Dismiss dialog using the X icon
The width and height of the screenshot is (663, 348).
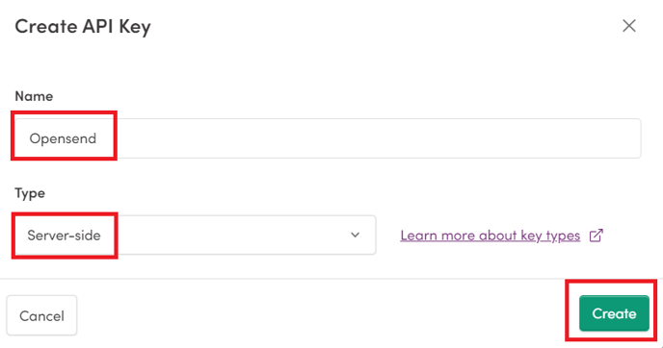[628, 26]
